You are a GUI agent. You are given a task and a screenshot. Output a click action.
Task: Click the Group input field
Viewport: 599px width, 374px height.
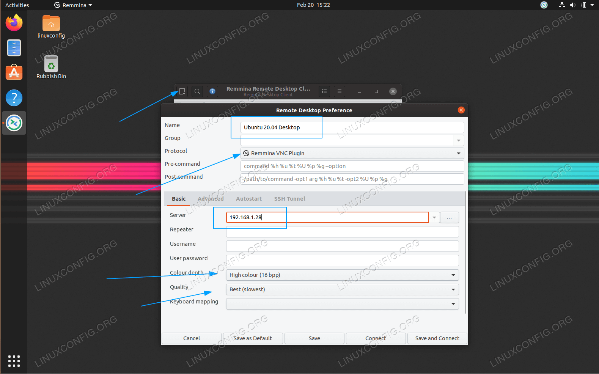[x=347, y=140]
